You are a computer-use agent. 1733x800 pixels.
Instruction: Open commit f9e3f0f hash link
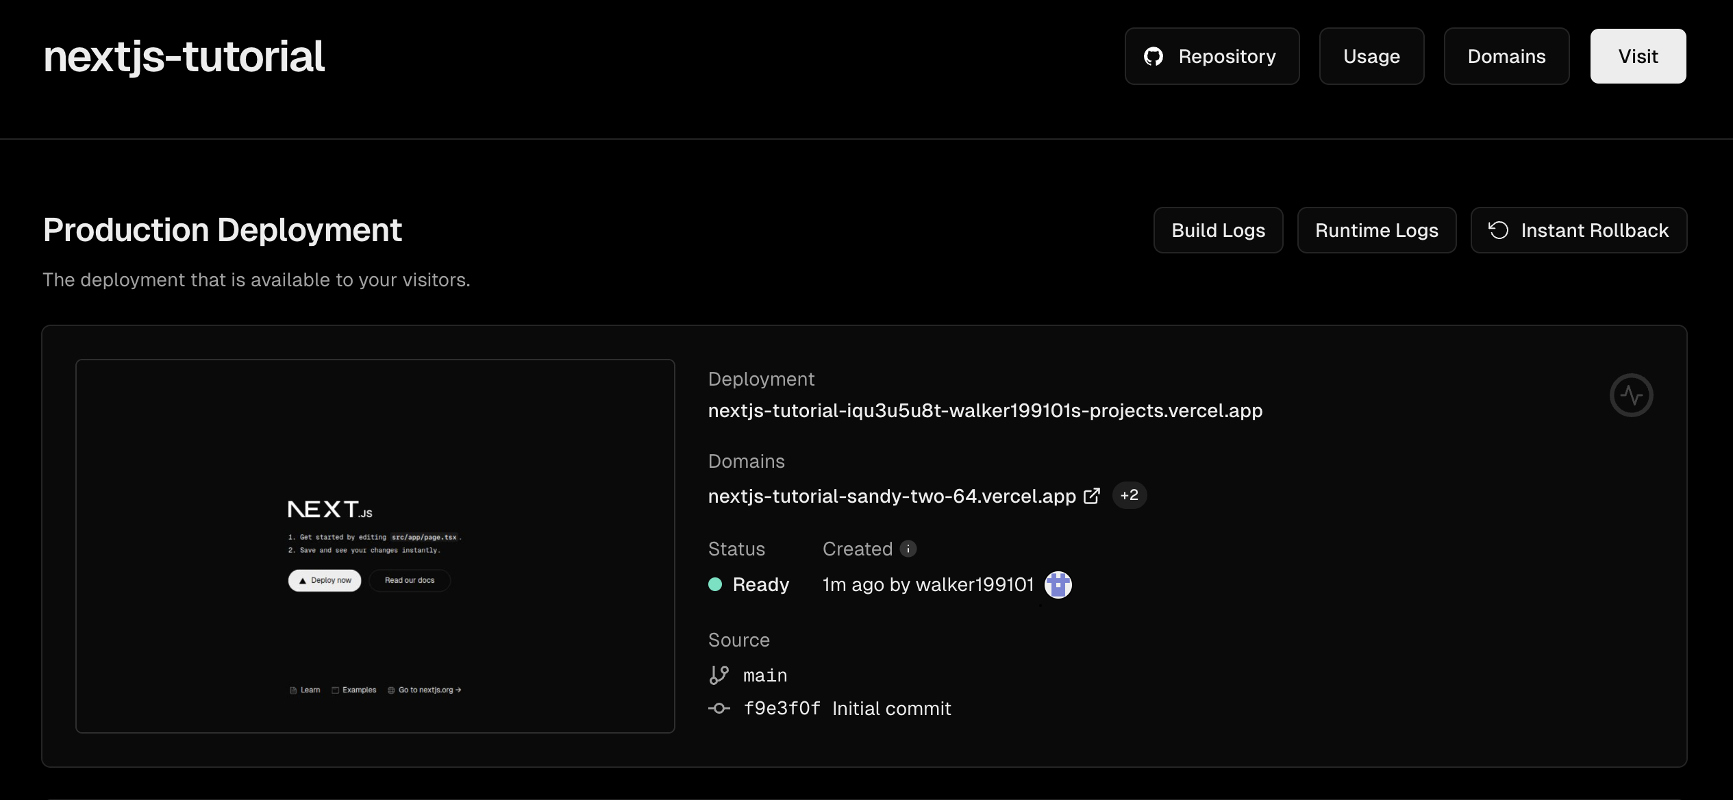coord(782,708)
